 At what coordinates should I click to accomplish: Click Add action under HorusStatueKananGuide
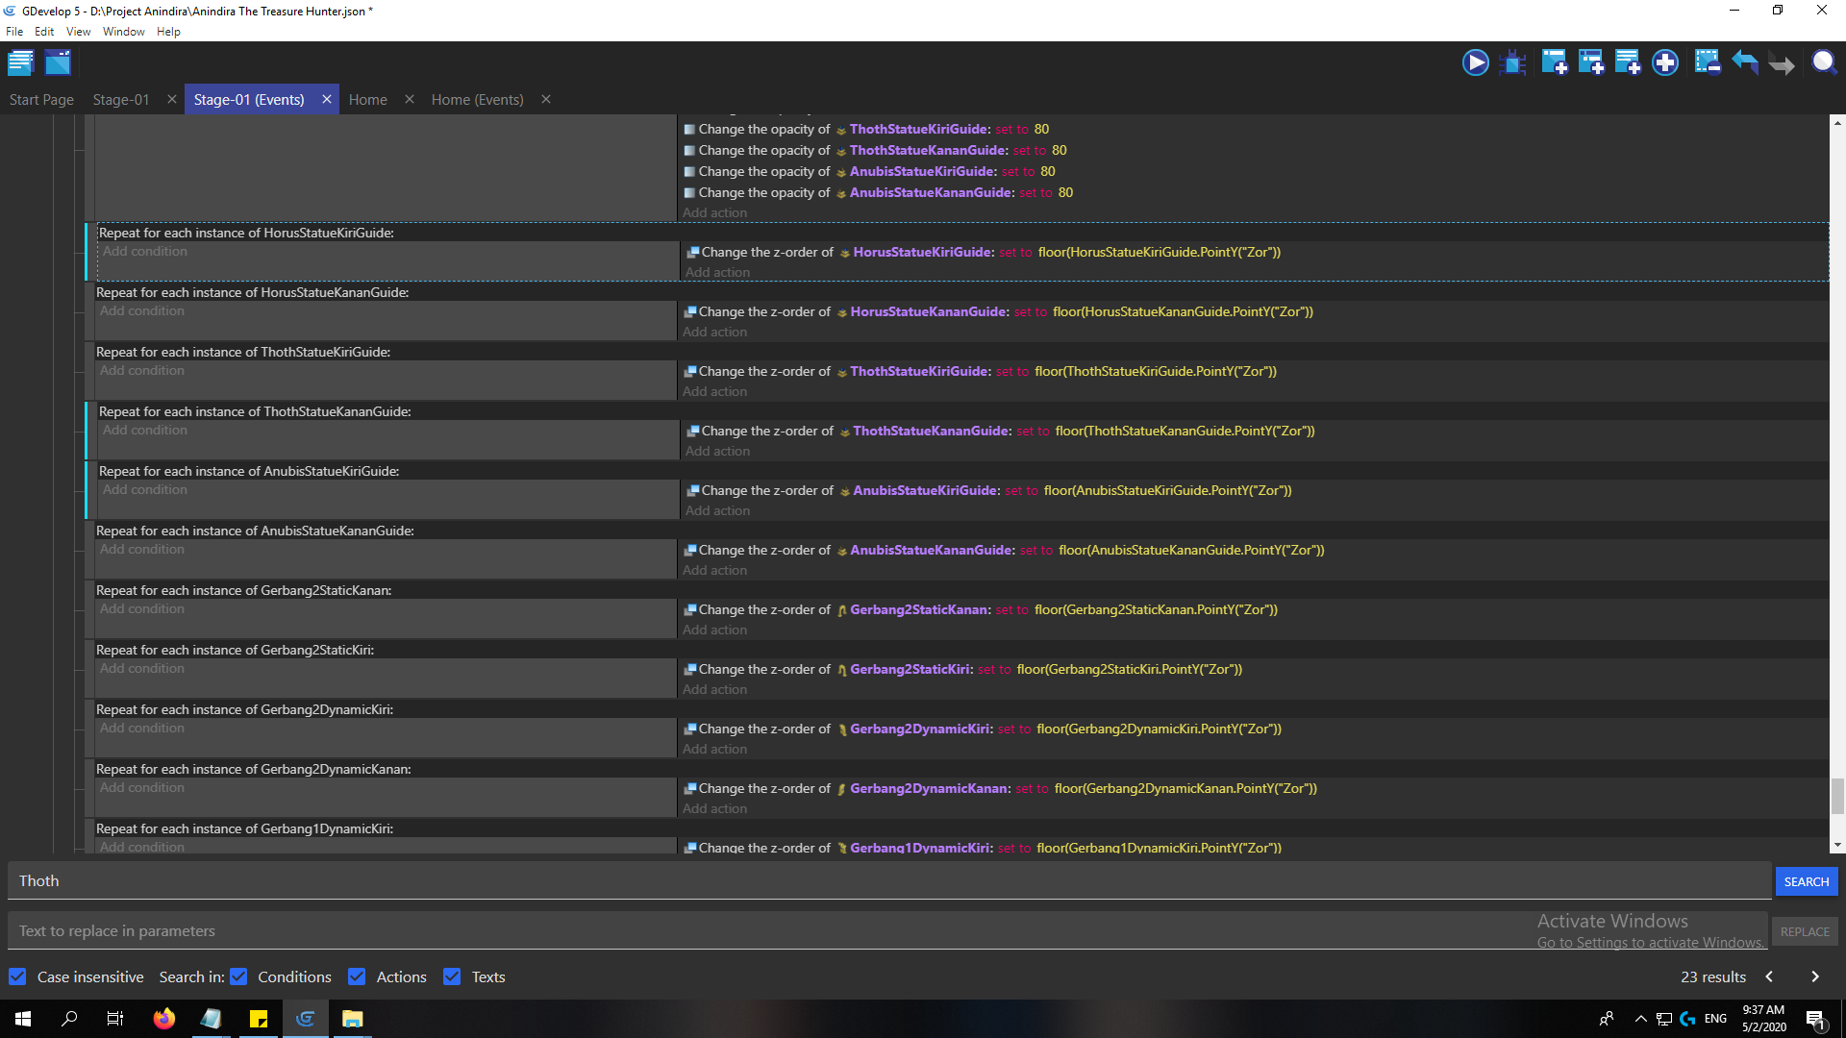(x=714, y=333)
